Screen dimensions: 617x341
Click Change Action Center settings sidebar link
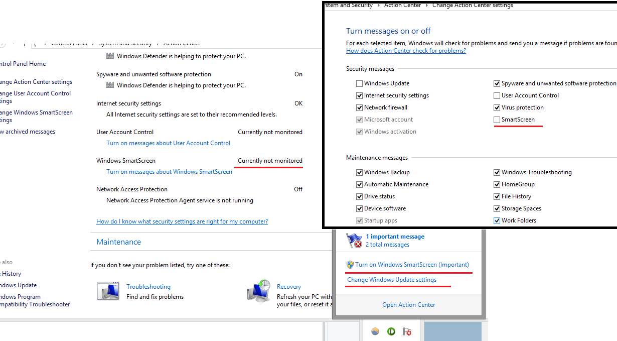coord(36,82)
